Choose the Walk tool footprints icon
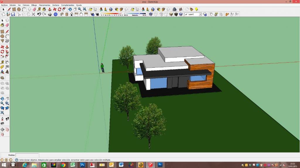300x168 pixels. pyautogui.click(x=7, y=119)
